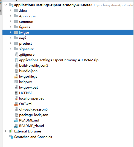Click the build-profile.json5 file icon
Viewport: 134px width, 147px height.
[16, 66]
